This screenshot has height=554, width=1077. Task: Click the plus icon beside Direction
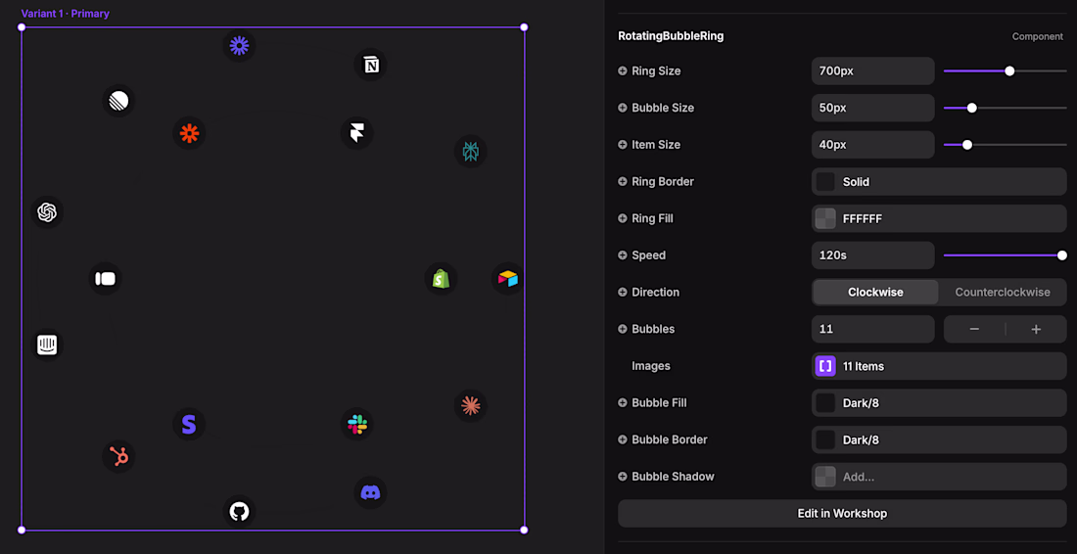click(623, 292)
